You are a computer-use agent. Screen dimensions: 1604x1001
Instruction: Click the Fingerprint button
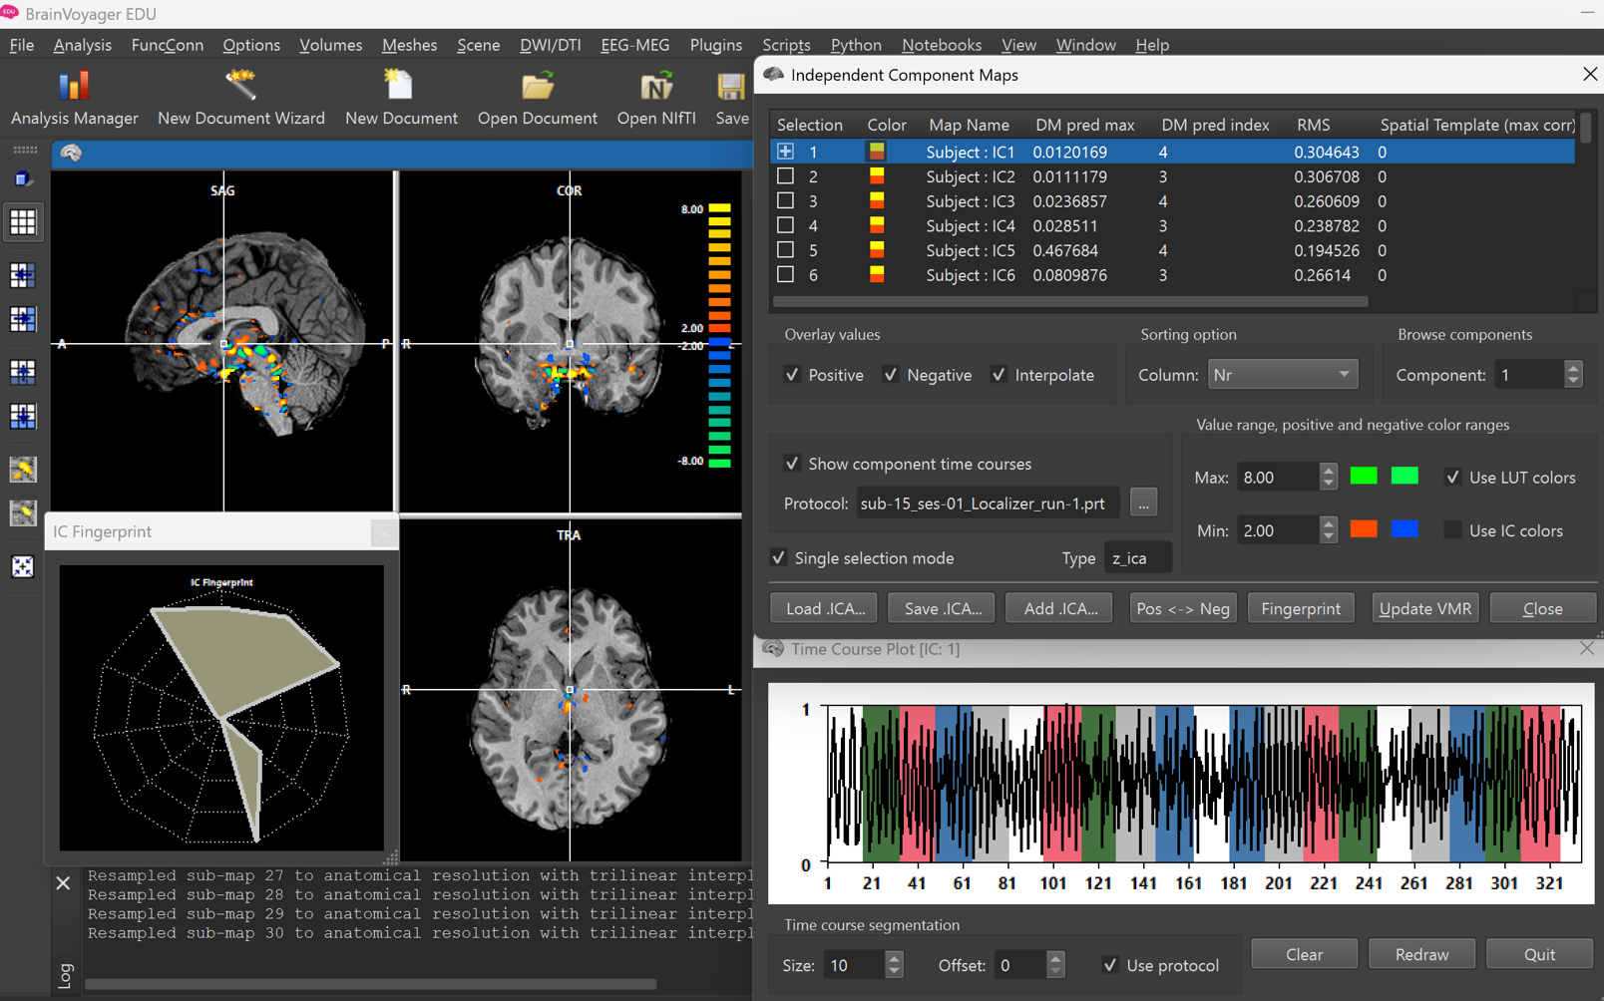[1300, 608]
